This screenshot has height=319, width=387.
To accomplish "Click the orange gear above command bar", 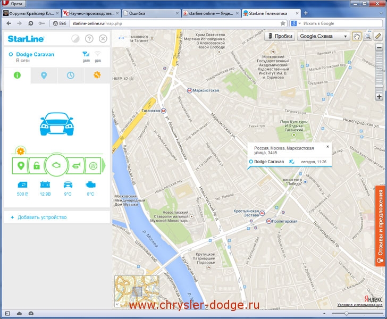I will point(21,151).
